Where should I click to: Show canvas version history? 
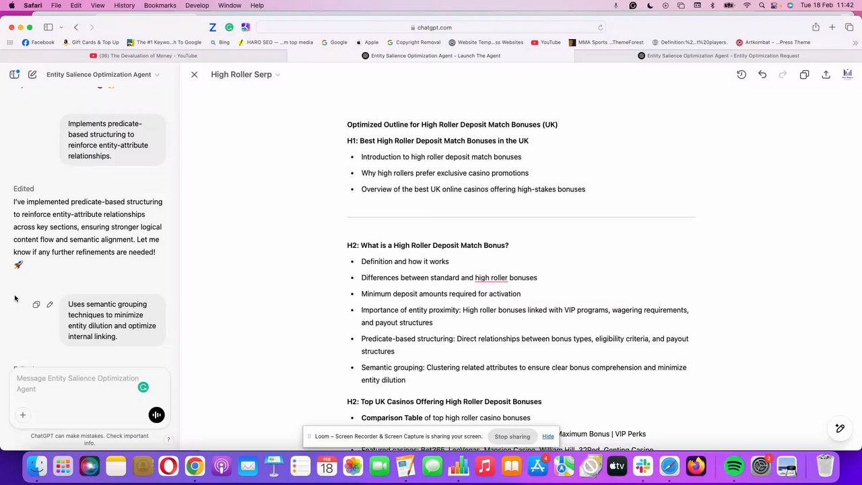(741, 74)
